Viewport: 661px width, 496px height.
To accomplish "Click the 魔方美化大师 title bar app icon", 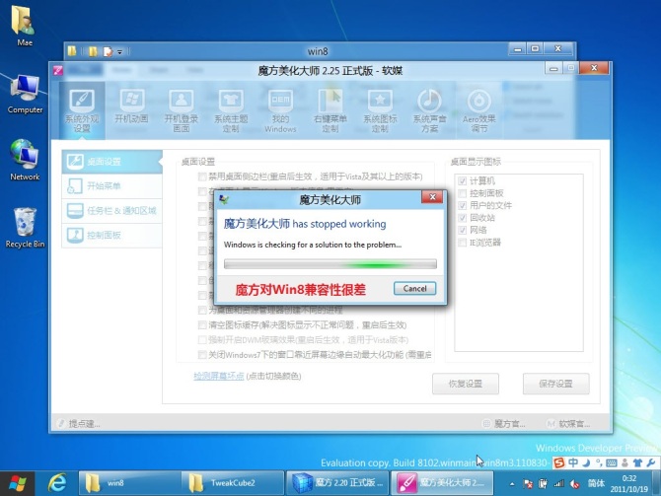I will coord(58,70).
